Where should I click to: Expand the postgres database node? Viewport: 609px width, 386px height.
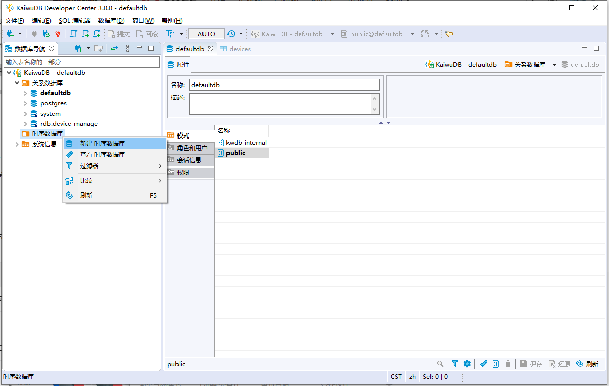(x=25, y=103)
